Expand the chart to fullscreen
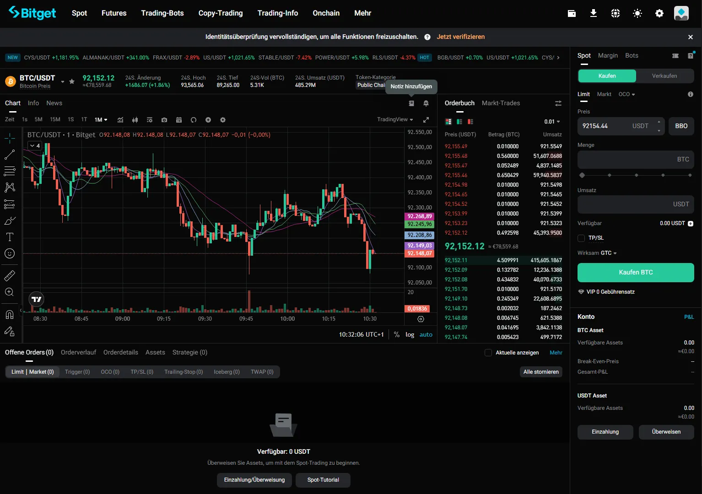 (x=426, y=120)
